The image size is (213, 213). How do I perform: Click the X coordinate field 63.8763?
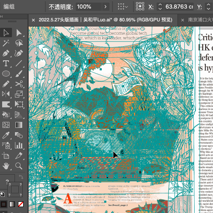pyautogui.click(x=179, y=7)
